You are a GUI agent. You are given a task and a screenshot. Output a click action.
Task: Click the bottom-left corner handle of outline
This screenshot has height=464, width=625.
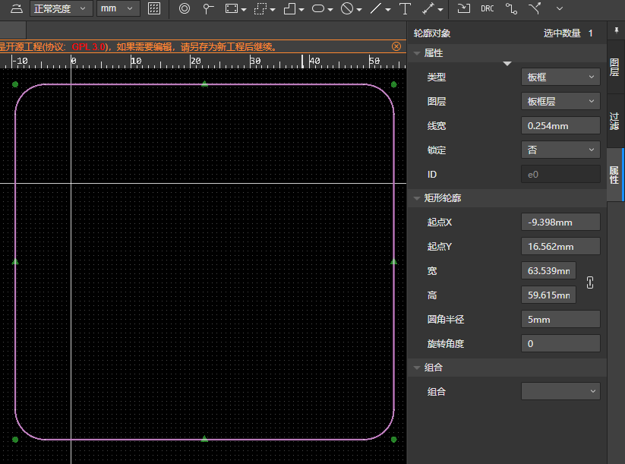[15, 440]
